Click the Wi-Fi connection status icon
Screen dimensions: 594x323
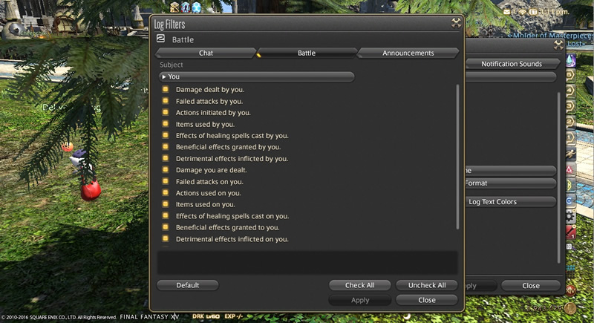tap(523, 12)
